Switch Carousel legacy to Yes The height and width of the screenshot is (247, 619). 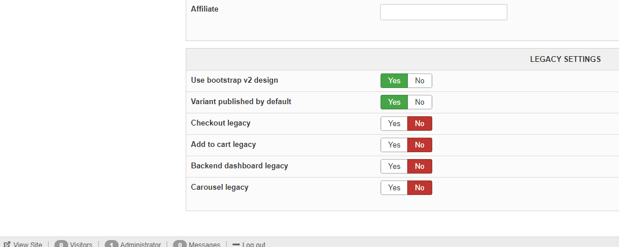coord(394,187)
